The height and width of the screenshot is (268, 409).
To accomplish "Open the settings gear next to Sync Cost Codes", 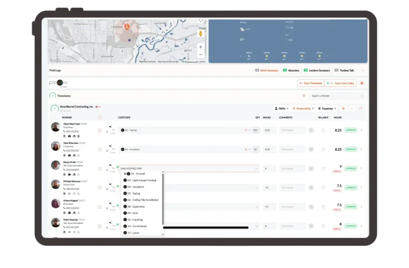I will [362, 83].
